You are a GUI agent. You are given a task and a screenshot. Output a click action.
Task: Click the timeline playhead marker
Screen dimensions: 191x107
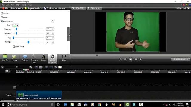click(x=26, y=70)
